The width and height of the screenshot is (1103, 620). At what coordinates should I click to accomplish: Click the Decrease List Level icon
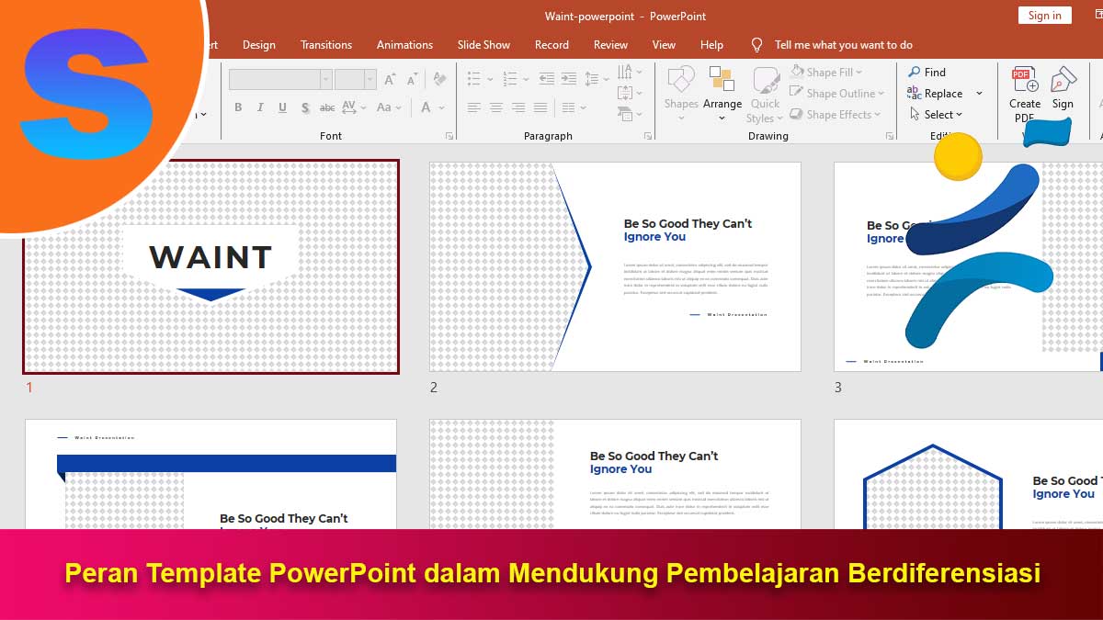pyautogui.click(x=546, y=79)
